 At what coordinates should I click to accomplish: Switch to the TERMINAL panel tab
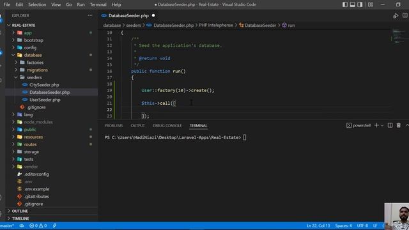199,126
